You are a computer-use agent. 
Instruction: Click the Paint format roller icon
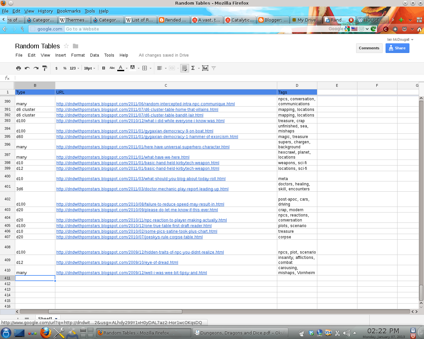coord(45,68)
